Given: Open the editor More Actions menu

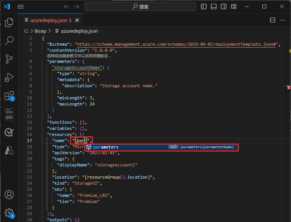Looking at the screenshot, I should click(x=282, y=20).
